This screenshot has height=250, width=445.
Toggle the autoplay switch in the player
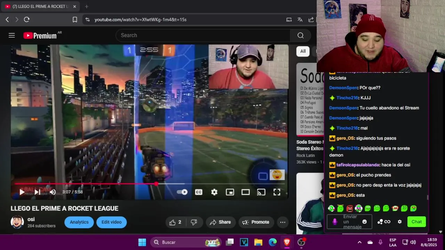(182, 192)
